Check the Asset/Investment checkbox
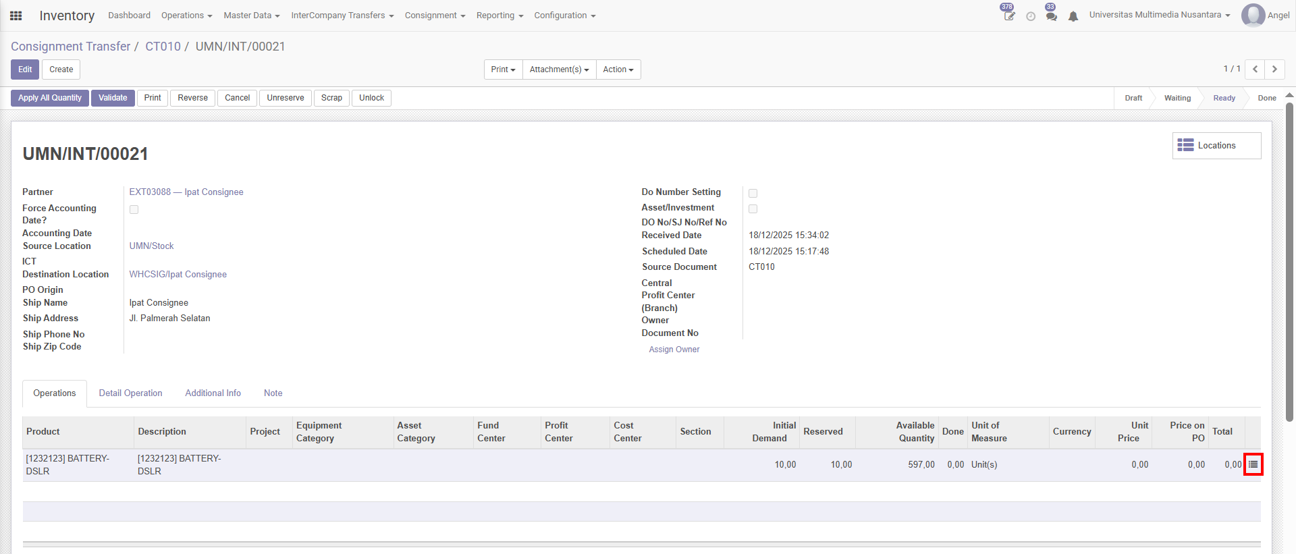This screenshot has height=554, width=1296. click(x=753, y=209)
